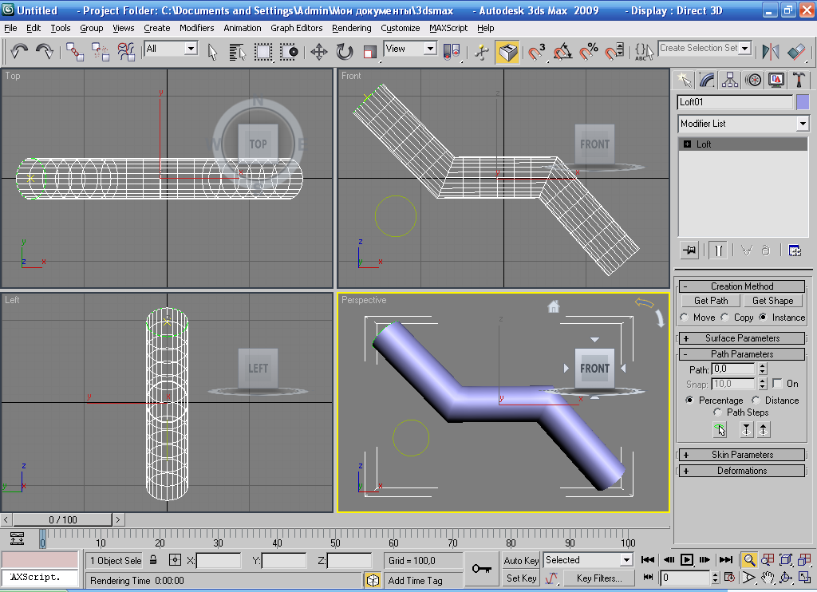
Task: Open the Modifiers menu
Action: [x=196, y=28]
